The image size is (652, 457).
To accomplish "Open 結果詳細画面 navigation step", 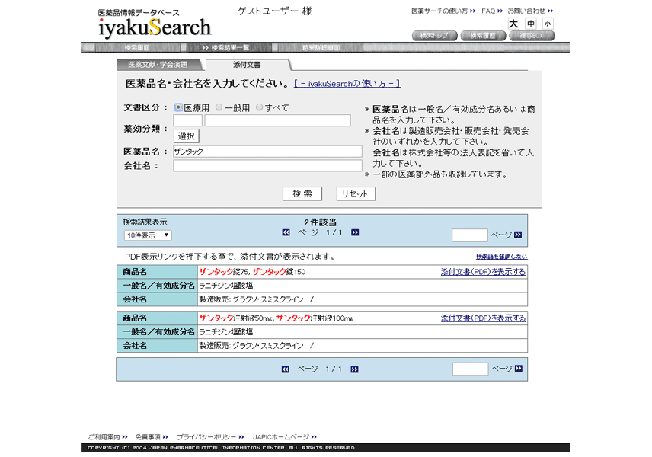I will tap(321, 48).
